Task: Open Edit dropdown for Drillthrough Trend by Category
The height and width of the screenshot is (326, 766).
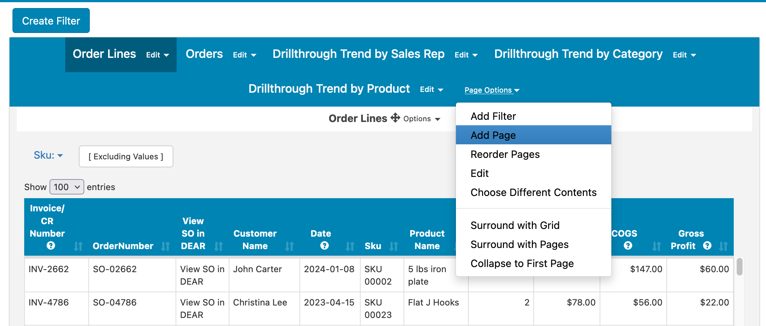Action: (x=684, y=55)
